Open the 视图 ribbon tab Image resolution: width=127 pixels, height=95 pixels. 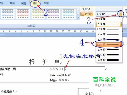click(x=23, y=3)
